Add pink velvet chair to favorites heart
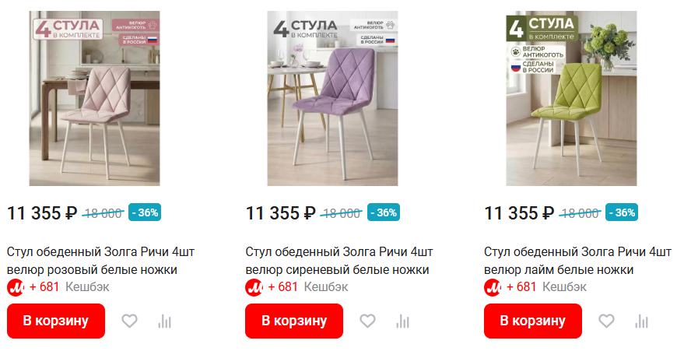The width and height of the screenshot is (677, 351). click(129, 321)
